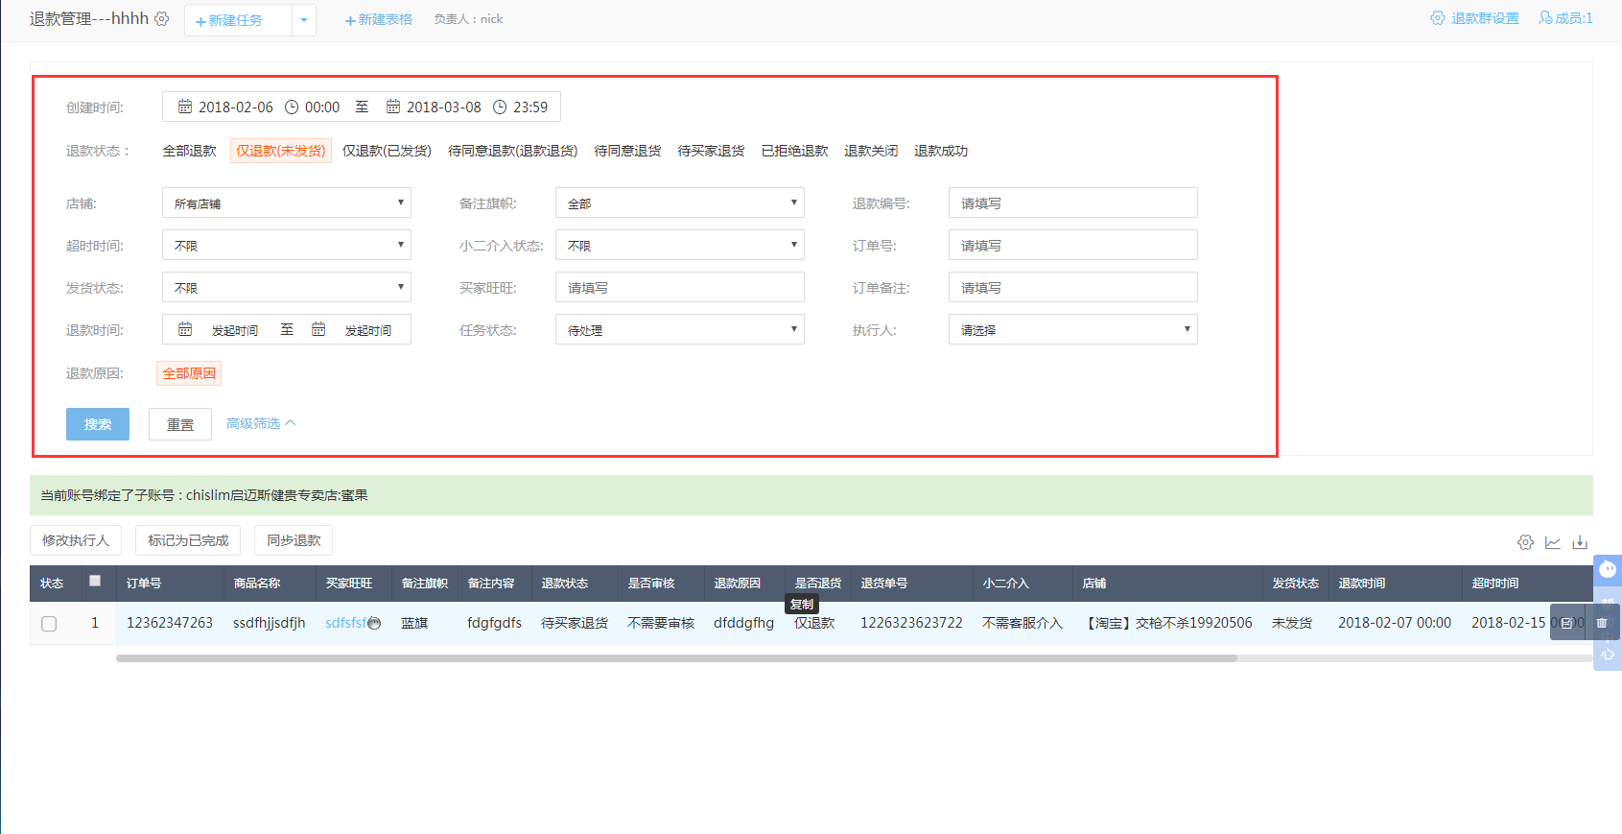Select the 仅退款(已发货) status filter

(x=387, y=151)
